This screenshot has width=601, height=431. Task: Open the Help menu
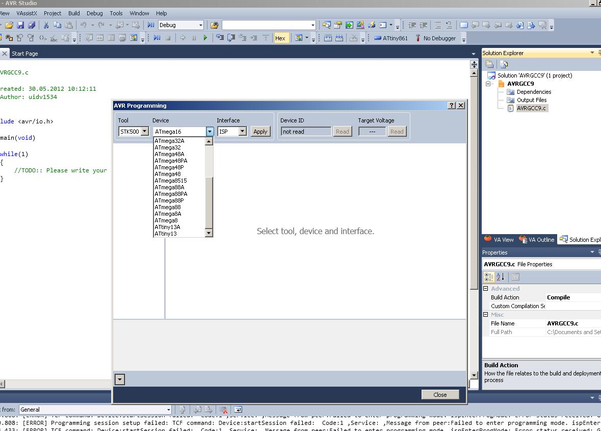coord(162,13)
